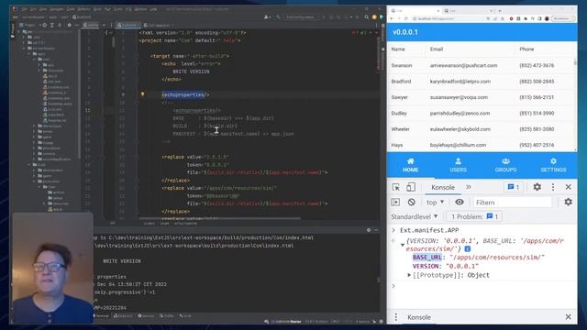
Task: Focus the Filtern console filter field
Action: (x=512, y=203)
